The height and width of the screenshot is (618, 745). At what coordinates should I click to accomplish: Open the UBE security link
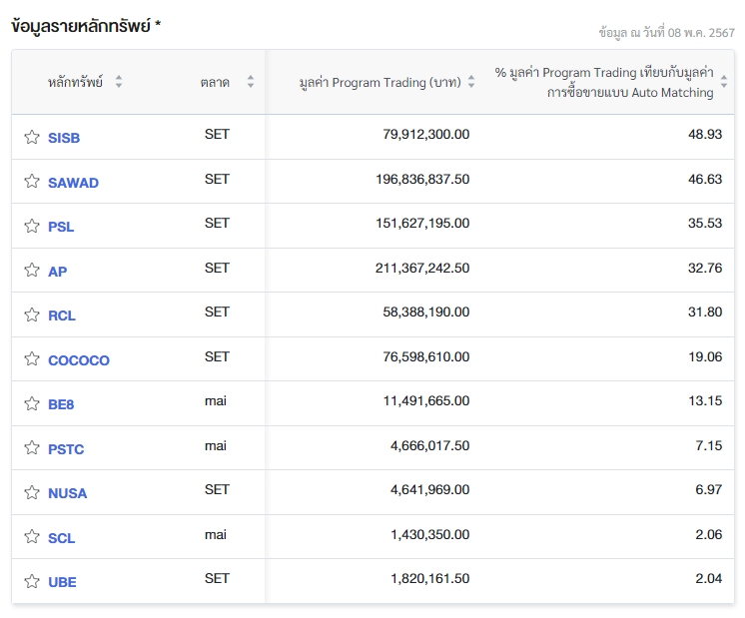coord(62,582)
